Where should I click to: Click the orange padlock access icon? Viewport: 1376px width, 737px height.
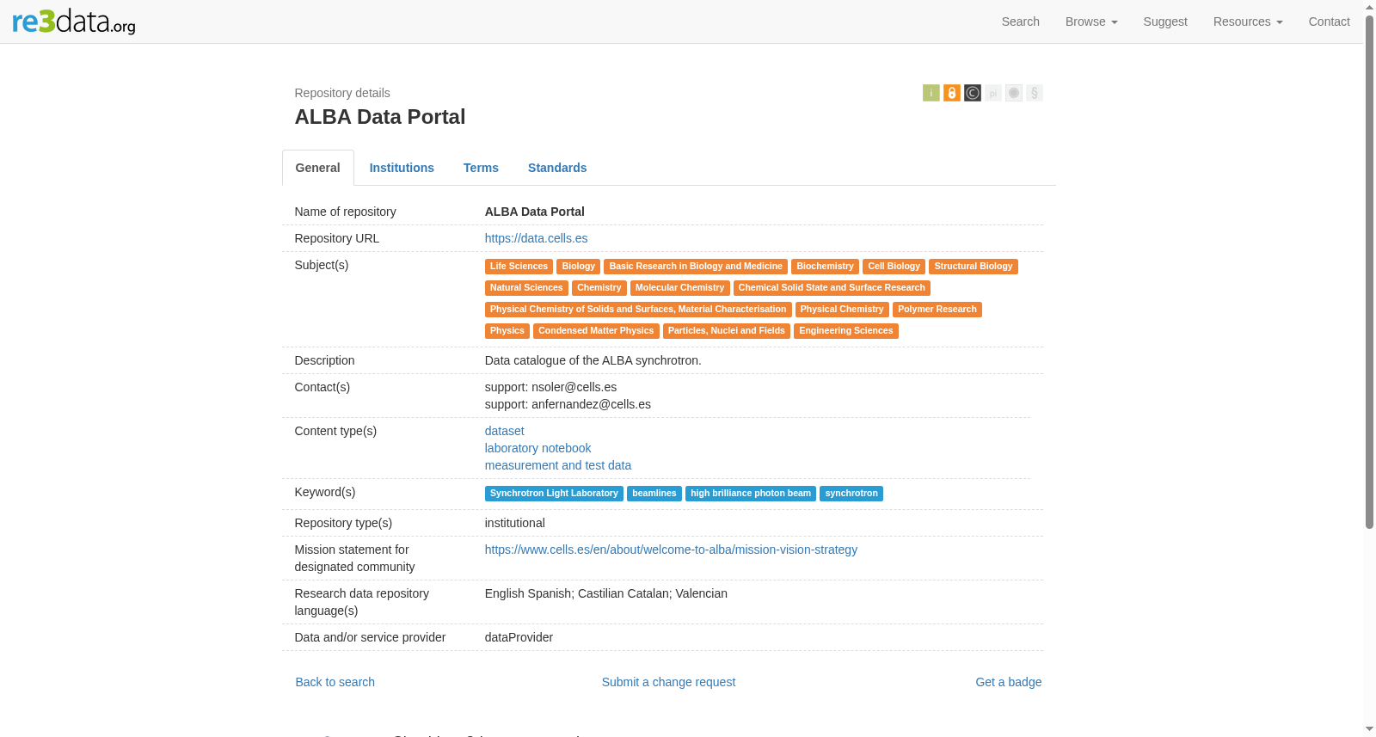952,93
